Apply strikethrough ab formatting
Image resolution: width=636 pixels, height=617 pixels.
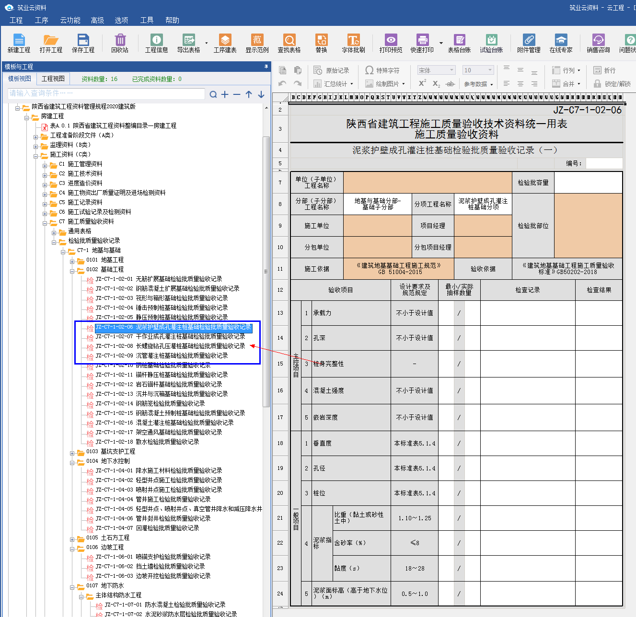click(x=450, y=84)
